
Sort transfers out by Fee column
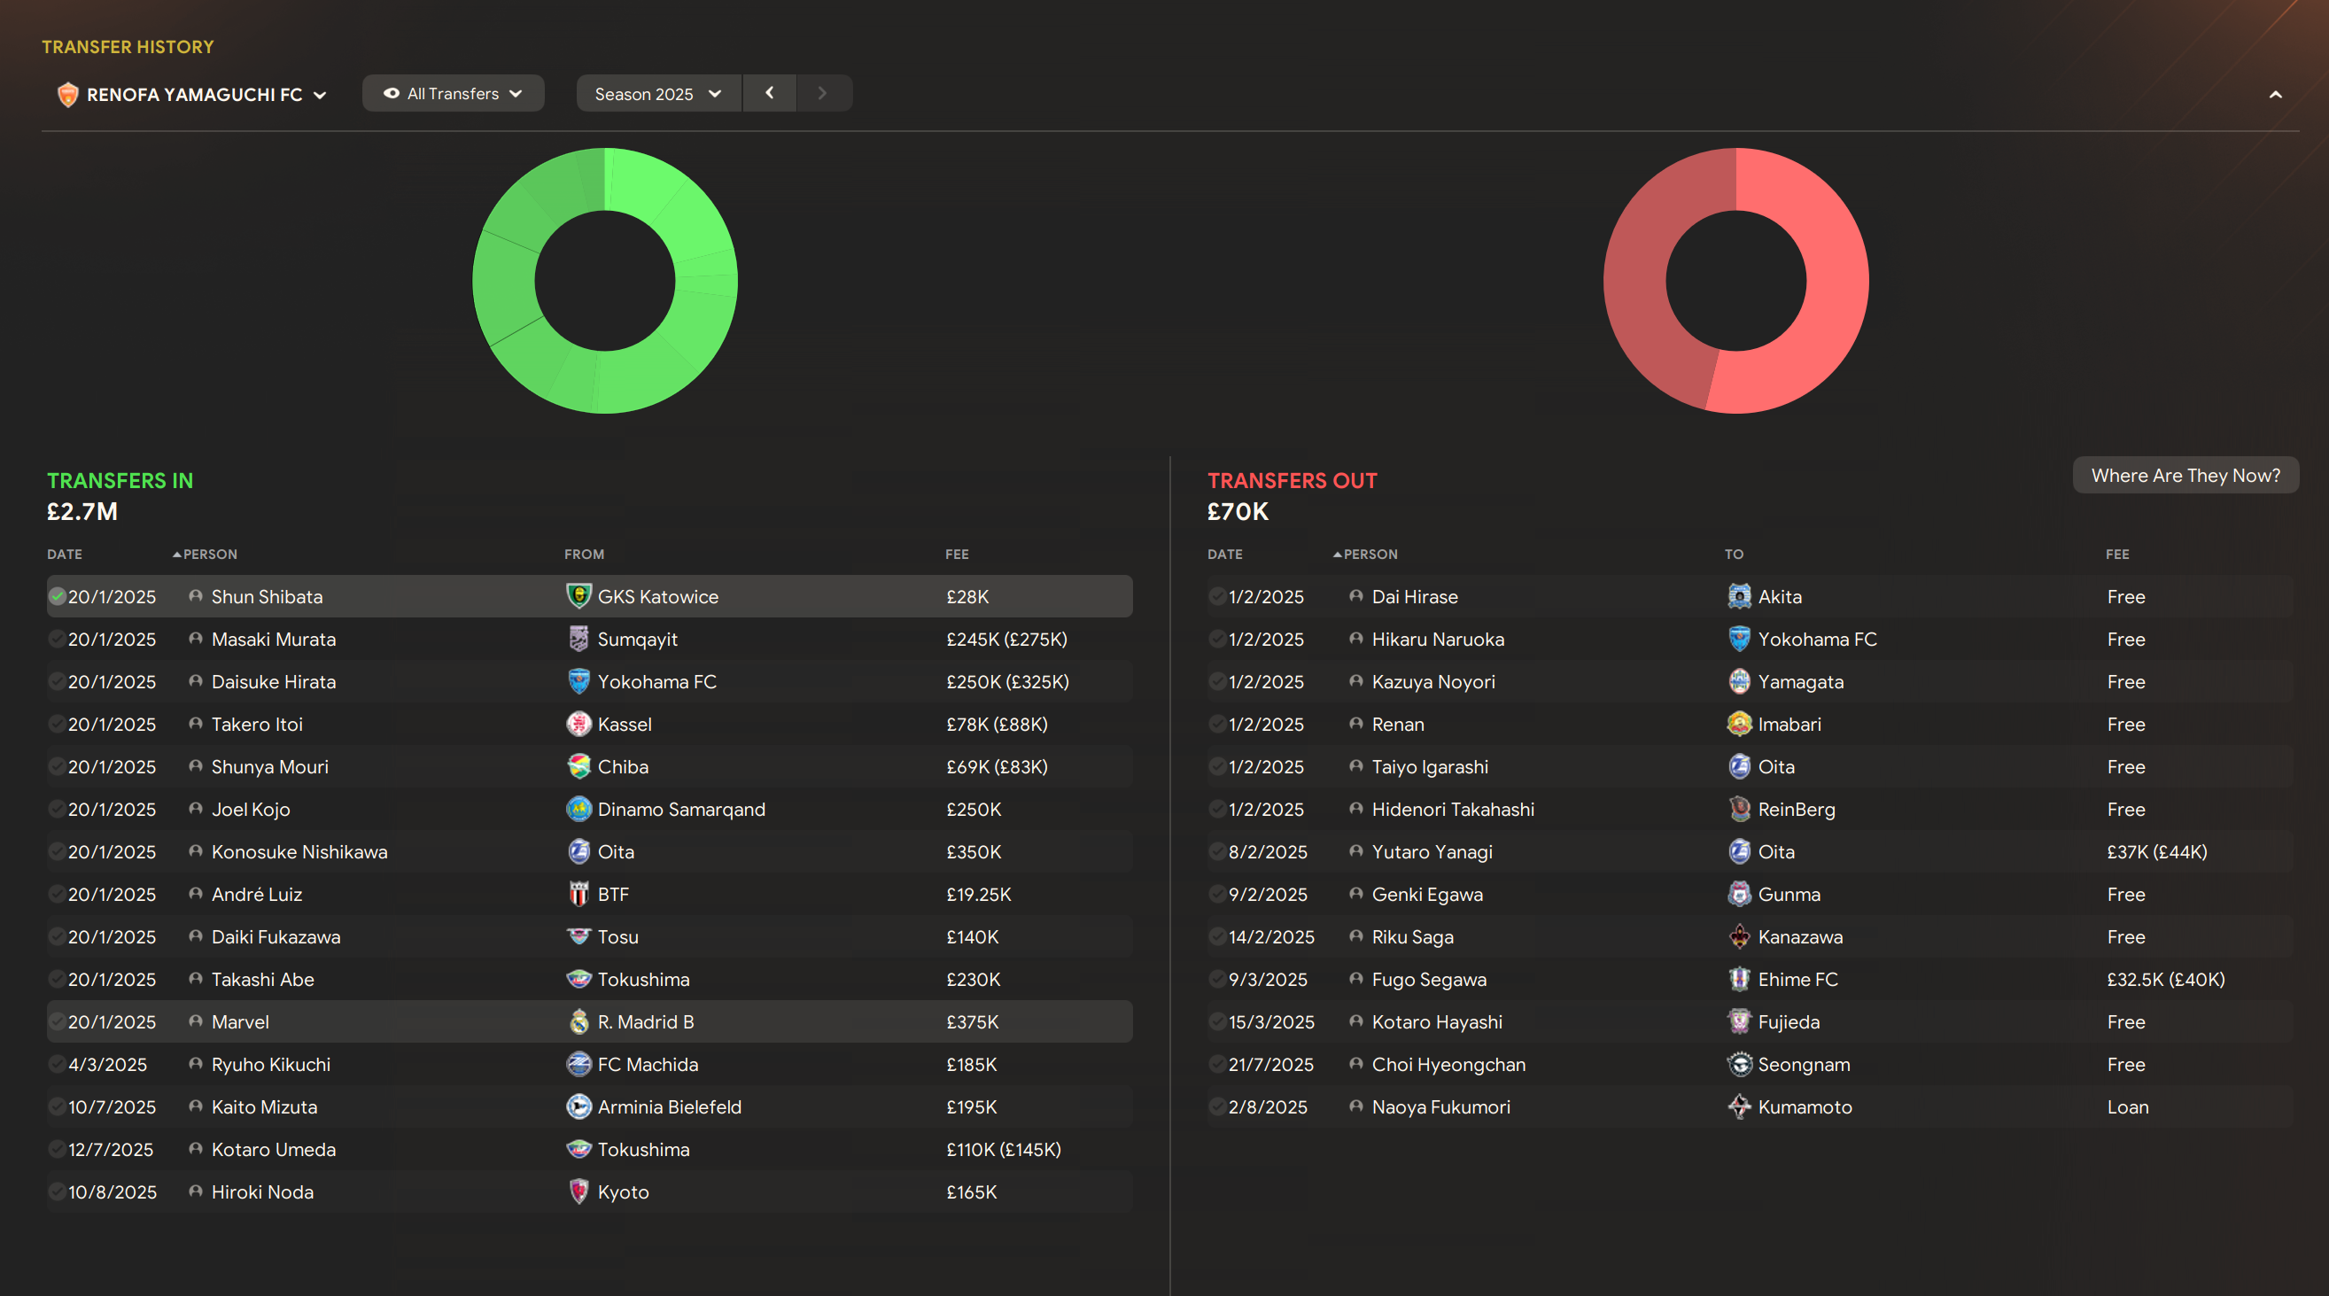[2116, 554]
